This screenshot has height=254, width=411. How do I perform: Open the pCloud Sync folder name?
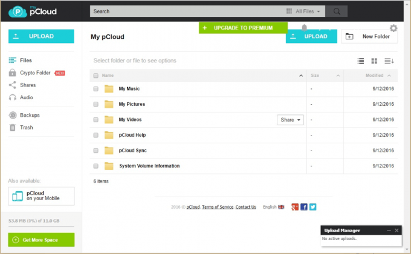(132, 151)
